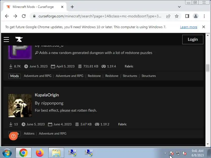Open Chrome three-dot menu

point(204,16)
